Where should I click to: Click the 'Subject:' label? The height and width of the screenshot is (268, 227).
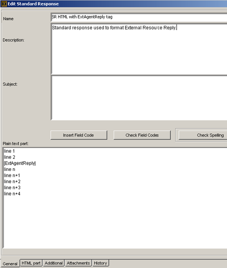tap(10, 84)
